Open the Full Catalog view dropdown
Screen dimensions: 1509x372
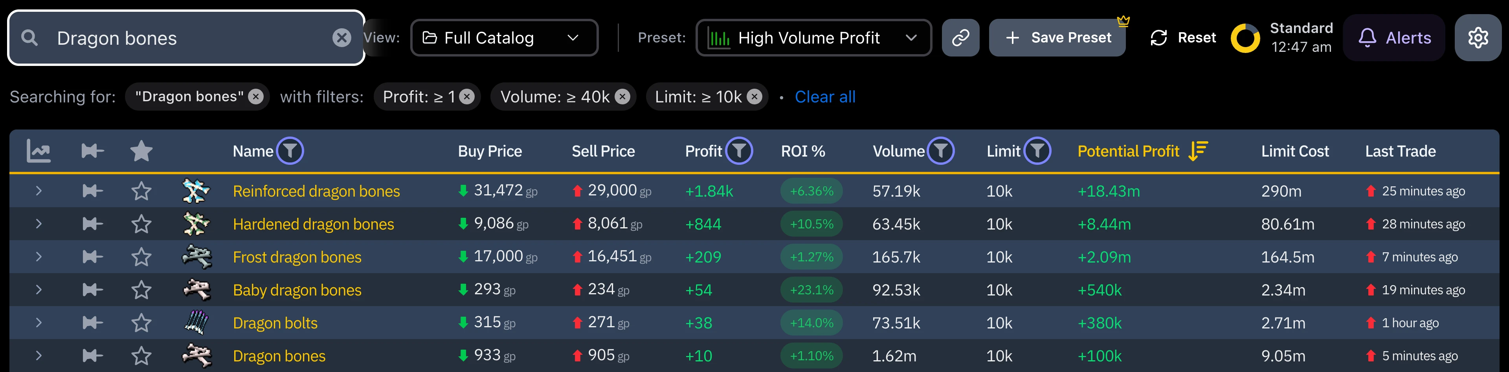click(504, 38)
